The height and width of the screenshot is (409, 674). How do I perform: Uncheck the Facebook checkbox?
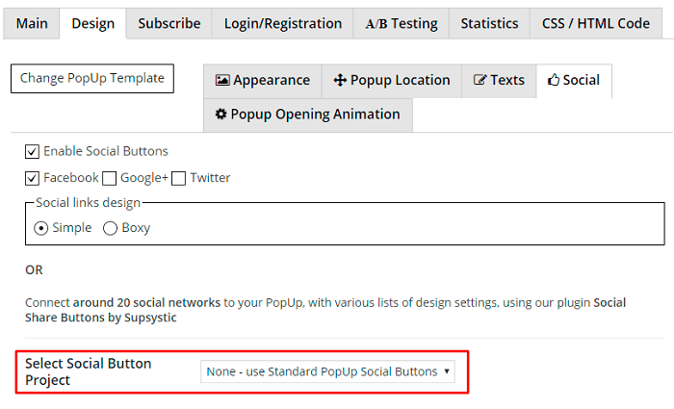[32, 178]
